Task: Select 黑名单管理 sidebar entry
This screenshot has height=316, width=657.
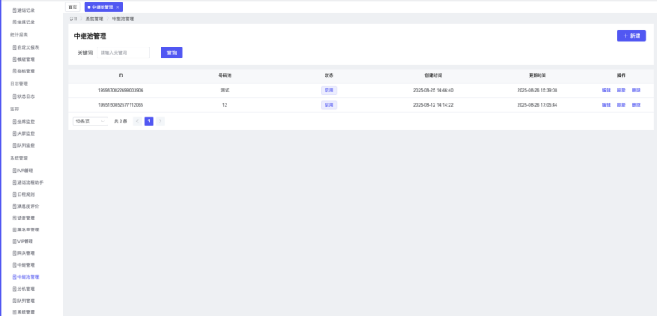Action: [x=28, y=229]
